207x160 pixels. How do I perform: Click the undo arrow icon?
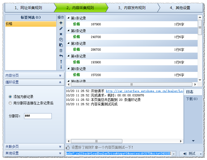(x=61, y=56)
